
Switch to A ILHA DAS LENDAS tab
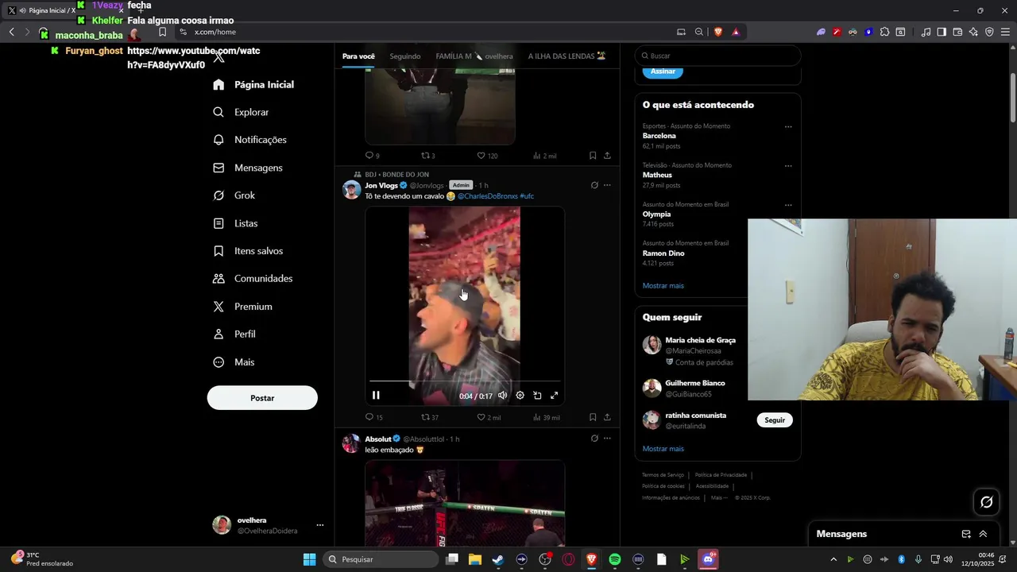pos(567,56)
